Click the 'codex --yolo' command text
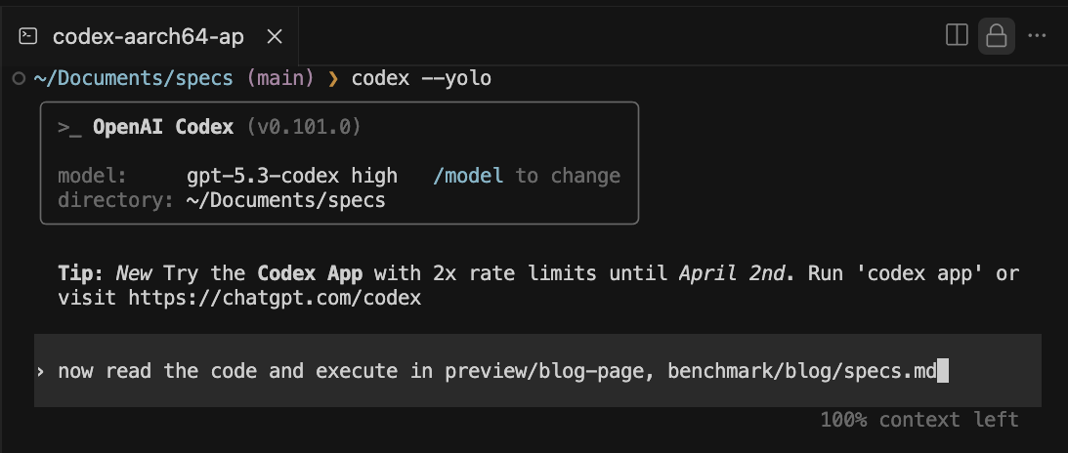The image size is (1068, 453). 421,78
